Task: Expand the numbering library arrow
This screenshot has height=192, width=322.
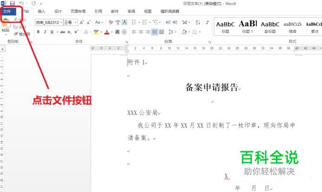Action: point(150,22)
